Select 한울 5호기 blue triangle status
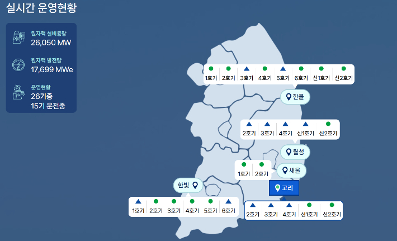 [x=283, y=69]
